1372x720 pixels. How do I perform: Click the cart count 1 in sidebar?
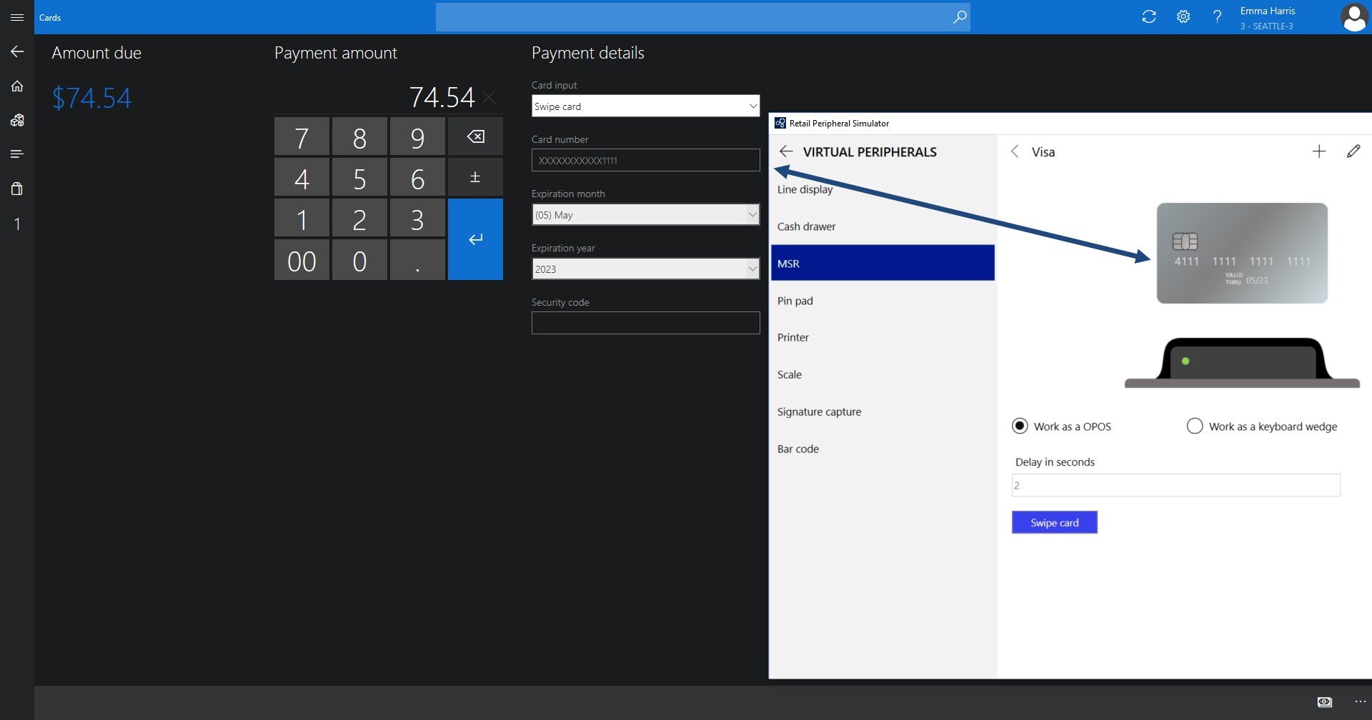(x=17, y=224)
